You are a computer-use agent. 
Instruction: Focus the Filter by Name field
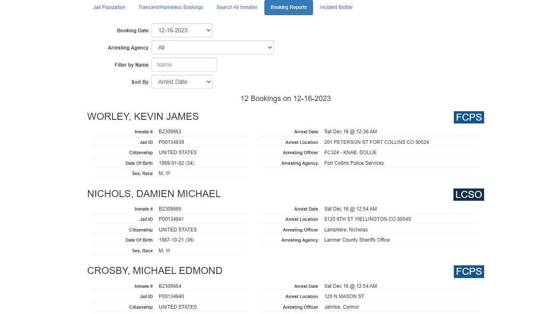184,65
